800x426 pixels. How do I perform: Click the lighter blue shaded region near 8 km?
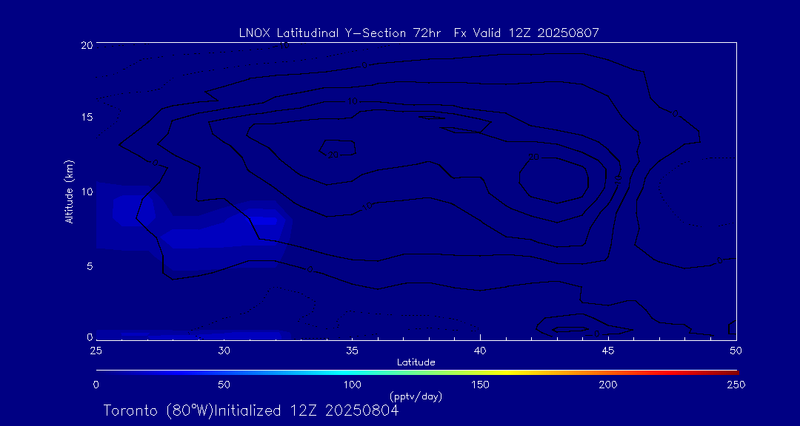pyautogui.click(x=132, y=209)
